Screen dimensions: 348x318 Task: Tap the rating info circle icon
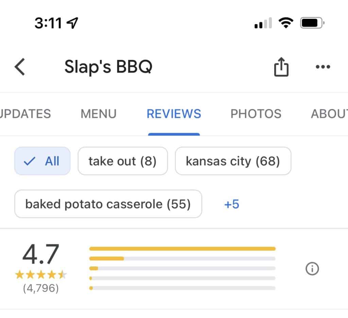click(x=312, y=269)
